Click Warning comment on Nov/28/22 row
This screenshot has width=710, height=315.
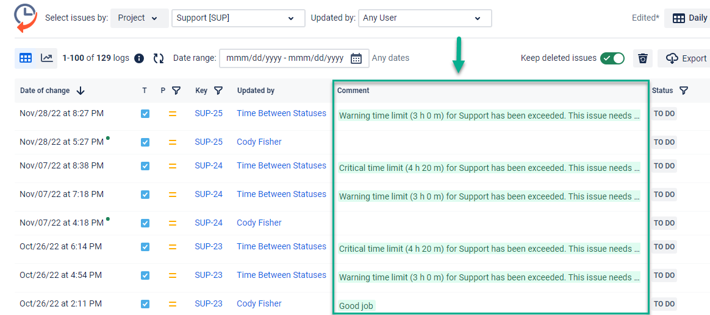click(x=489, y=116)
